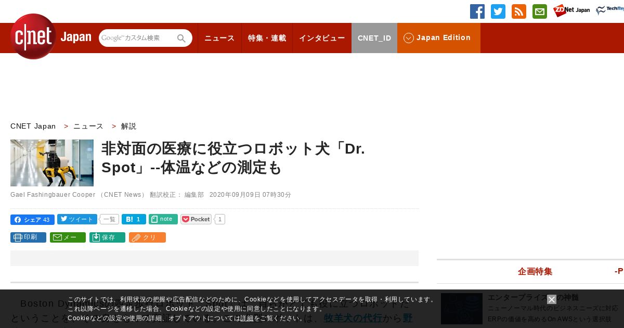Open the 詳細 cookie details link
Viewport: 624px width, 328px height.
coord(247,318)
